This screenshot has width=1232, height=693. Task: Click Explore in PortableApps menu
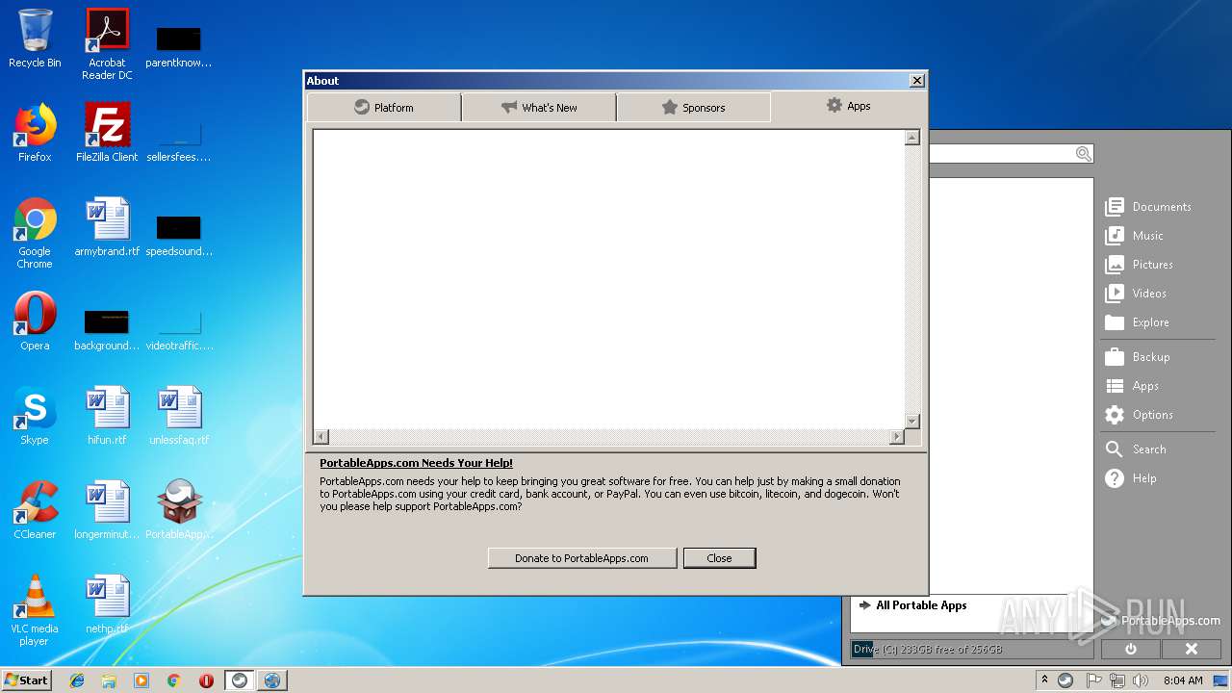pyautogui.click(x=1139, y=322)
